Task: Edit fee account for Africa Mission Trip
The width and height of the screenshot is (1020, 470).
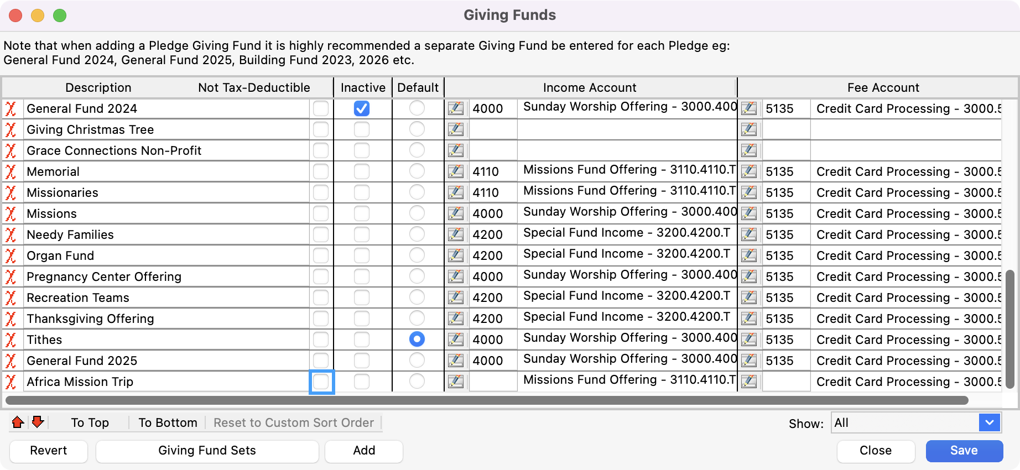Action: pos(749,382)
